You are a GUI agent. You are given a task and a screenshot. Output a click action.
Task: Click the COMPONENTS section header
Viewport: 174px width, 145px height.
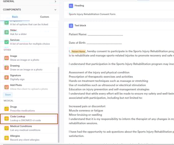click(x=30, y=9)
